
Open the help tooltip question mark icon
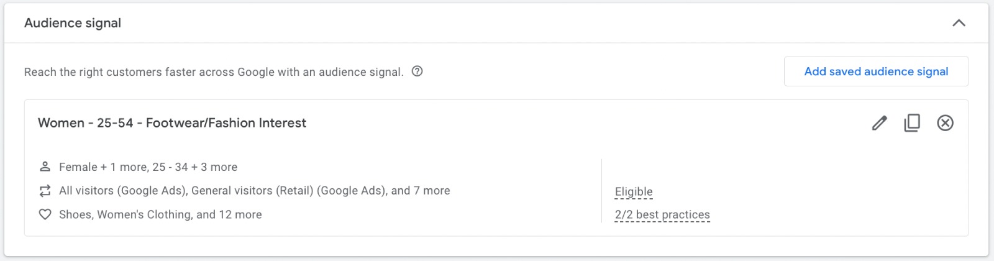point(417,71)
